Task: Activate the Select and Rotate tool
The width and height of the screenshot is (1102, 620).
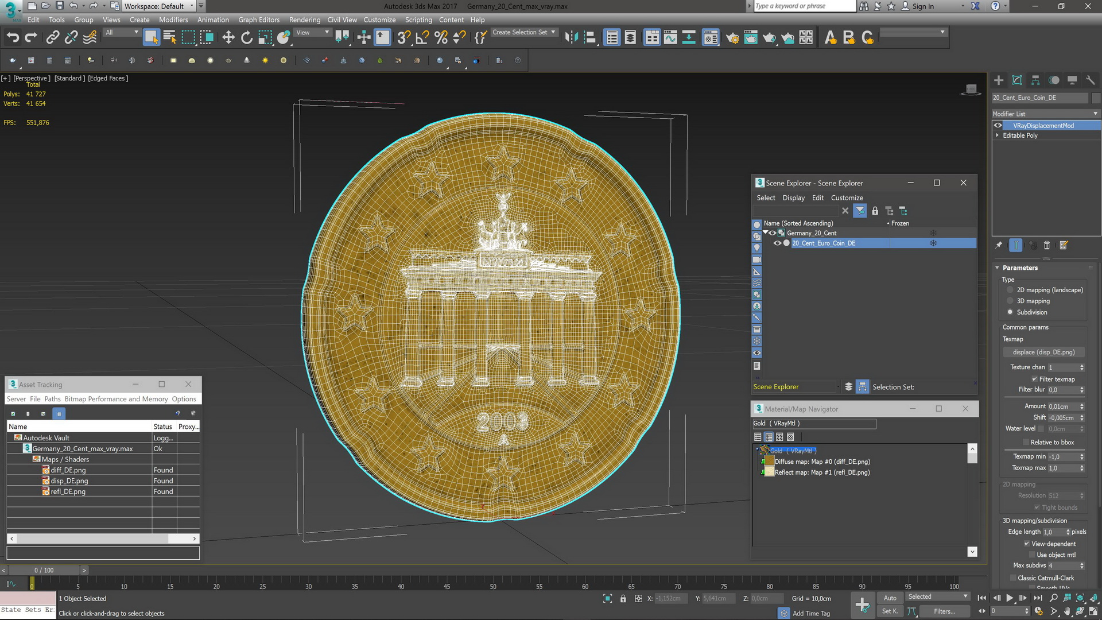Action: pyautogui.click(x=247, y=38)
